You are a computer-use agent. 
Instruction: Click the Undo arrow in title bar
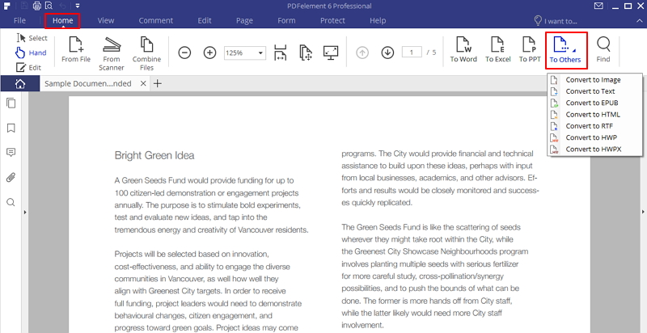(62, 6)
